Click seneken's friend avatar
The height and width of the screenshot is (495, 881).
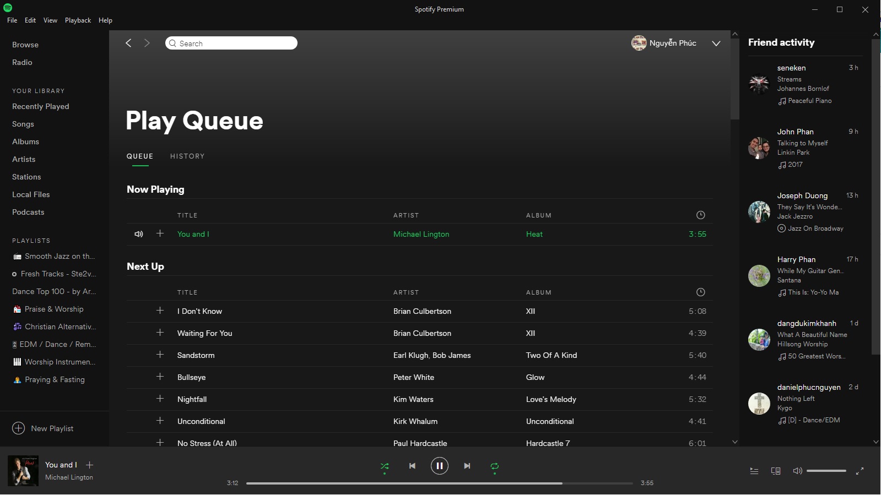pyautogui.click(x=759, y=84)
